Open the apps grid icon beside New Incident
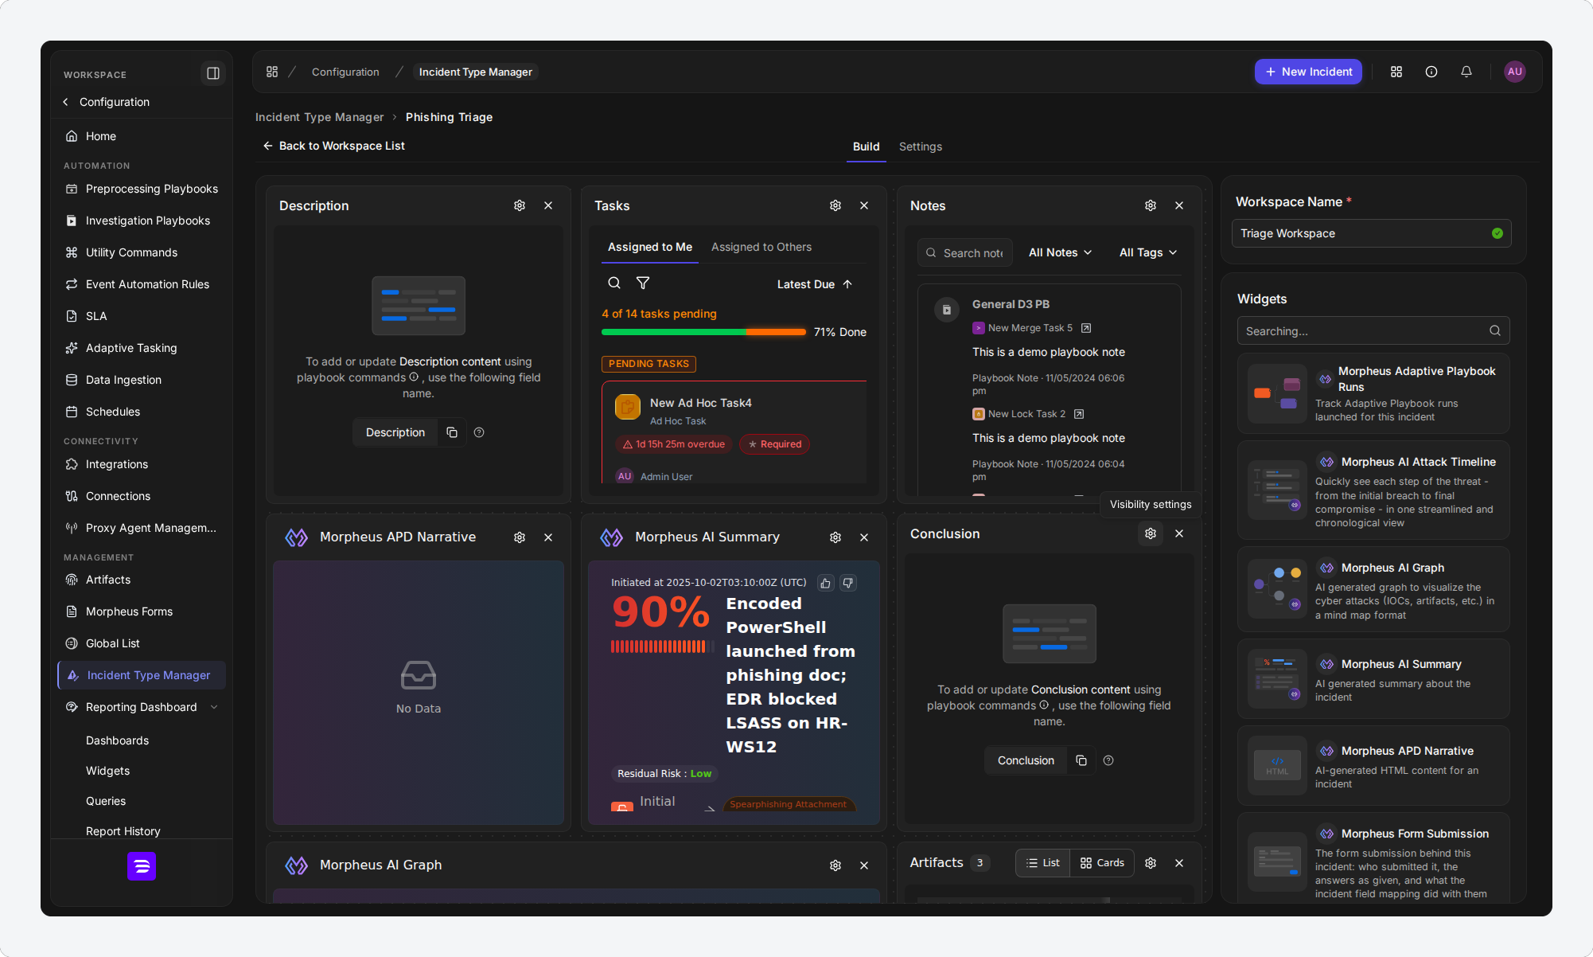 click(1396, 72)
